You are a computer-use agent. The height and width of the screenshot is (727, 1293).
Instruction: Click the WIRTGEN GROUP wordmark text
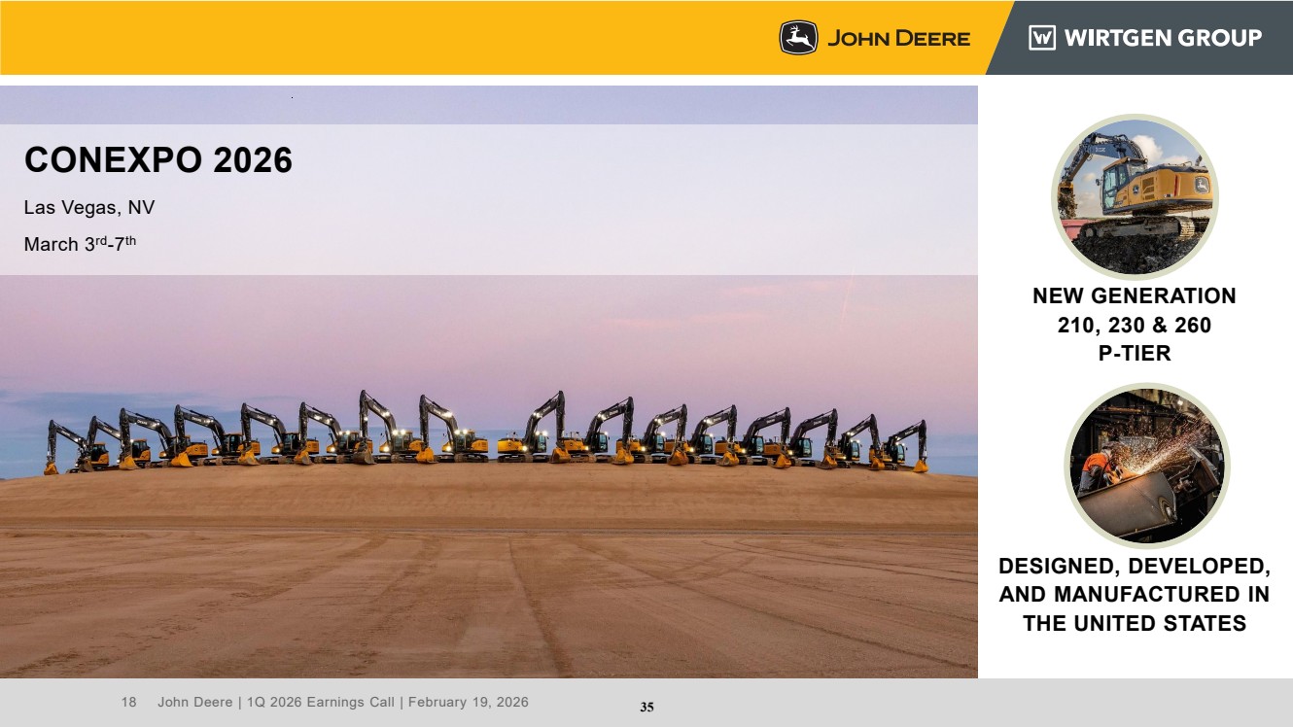tap(1163, 38)
